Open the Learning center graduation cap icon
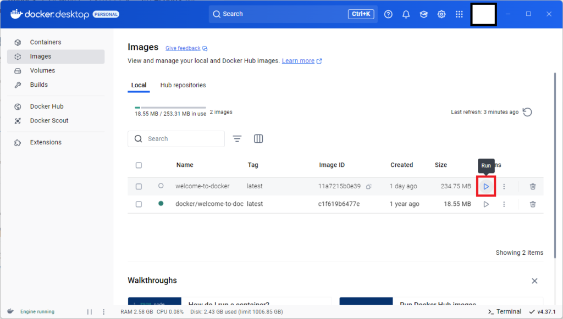This screenshot has width=563, height=319. (424, 14)
